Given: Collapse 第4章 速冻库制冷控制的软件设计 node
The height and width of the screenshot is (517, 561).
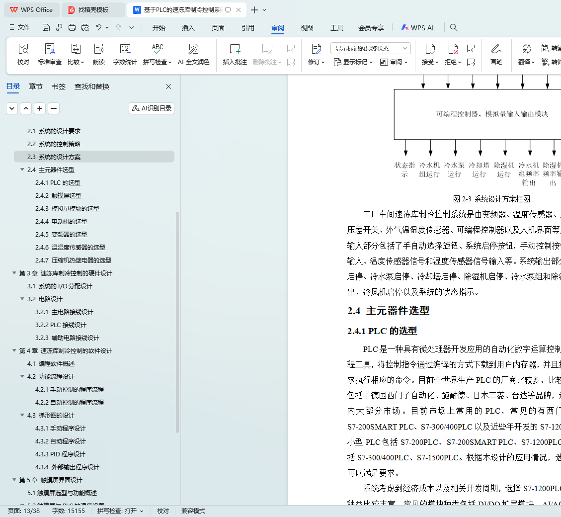Looking at the screenshot, I should (14, 350).
